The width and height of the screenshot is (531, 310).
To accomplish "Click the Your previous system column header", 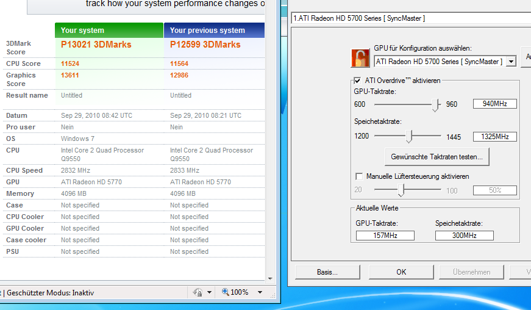I will (215, 30).
